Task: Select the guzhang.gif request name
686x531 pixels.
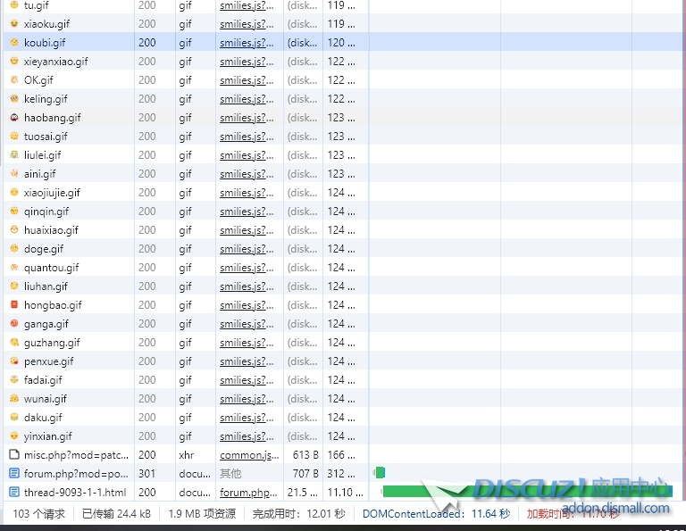Action: [52, 343]
